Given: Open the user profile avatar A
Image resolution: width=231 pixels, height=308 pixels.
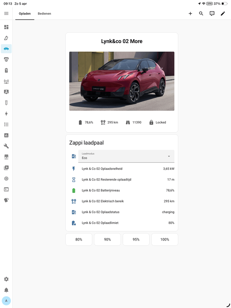Looking at the screenshot, I should point(6,301).
